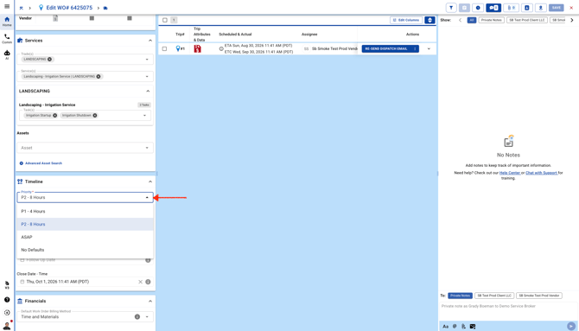Attach a file to the note
This screenshot has width=579, height=331.
point(463,326)
